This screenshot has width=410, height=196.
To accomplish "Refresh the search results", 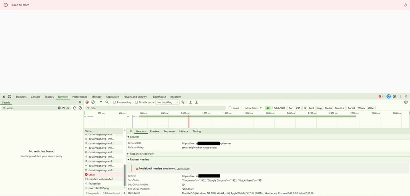I will 75,108.
